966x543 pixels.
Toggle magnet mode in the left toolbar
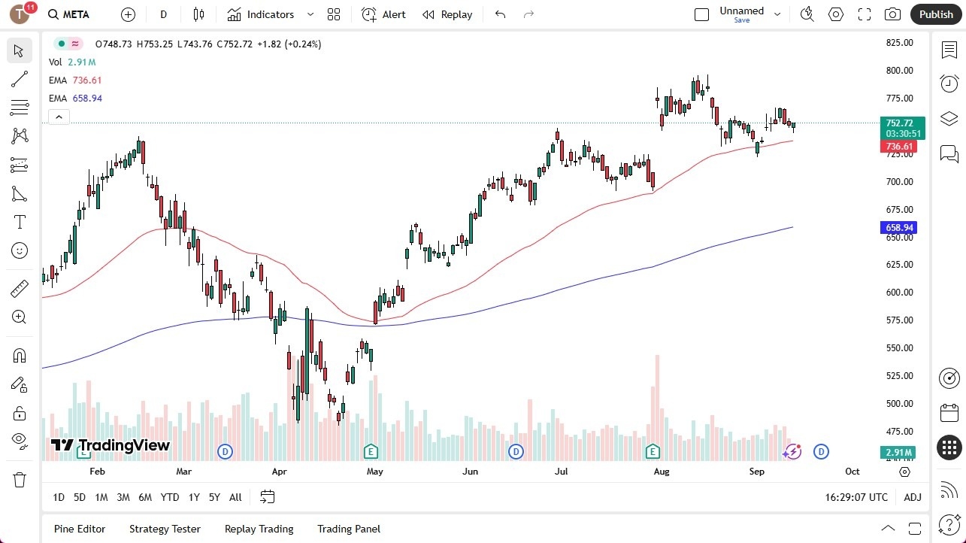pos(19,356)
